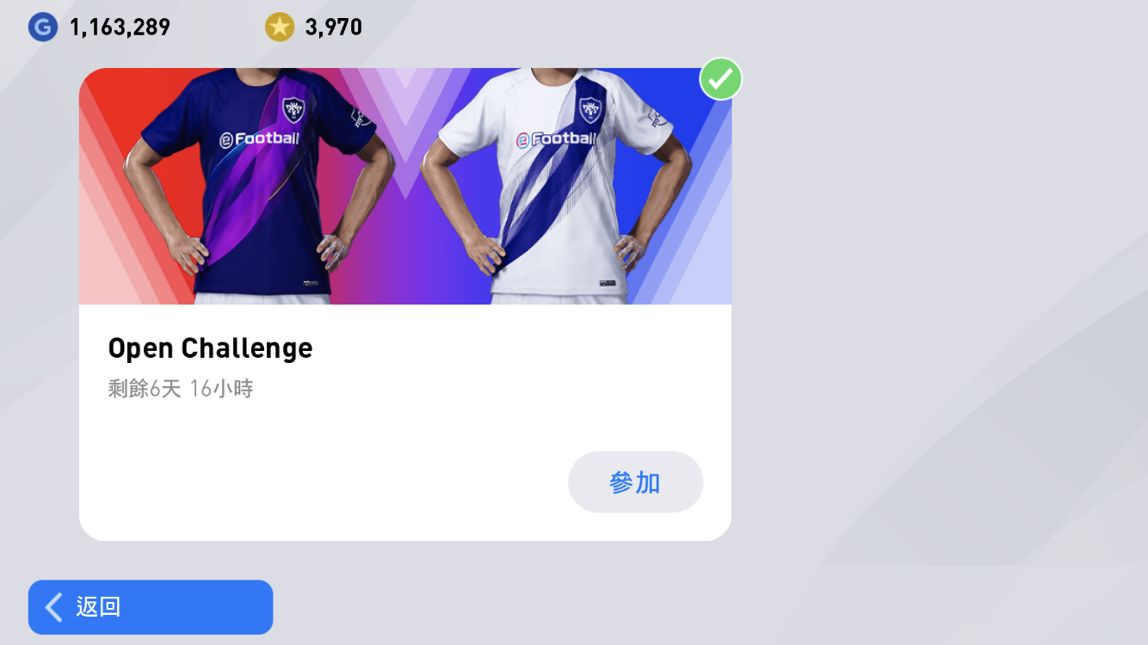1148x645 pixels.
Task: Click the 參加 button to join
Action: tap(635, 482)
